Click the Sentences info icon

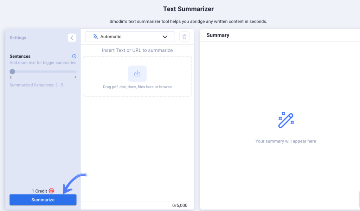(x=74, y=56)
